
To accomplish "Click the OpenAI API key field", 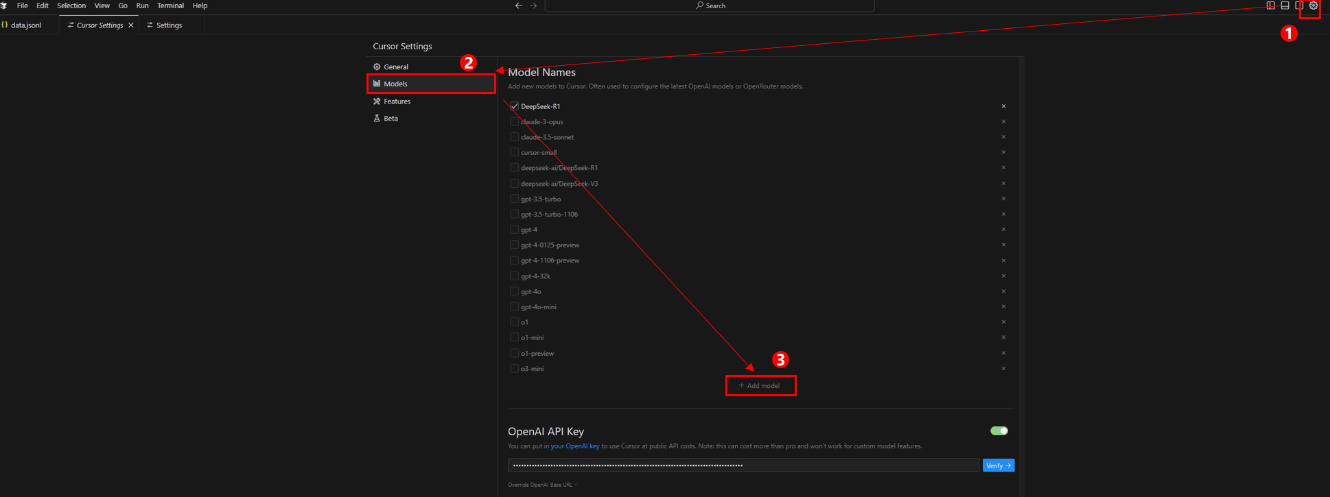I will tap(743, 465).
